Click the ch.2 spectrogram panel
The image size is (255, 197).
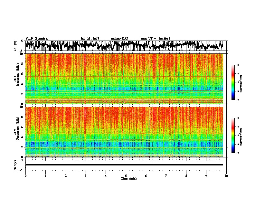124,132
